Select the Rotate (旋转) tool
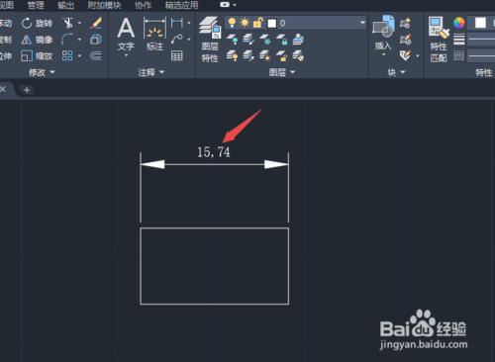This screenshot has width=495, height=362. point(37,23)
